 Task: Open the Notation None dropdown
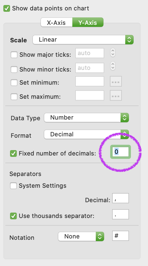click(81, 236)
